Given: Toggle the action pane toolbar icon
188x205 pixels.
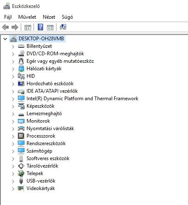Looking at the screenshot, I should [x=50, y=27].
